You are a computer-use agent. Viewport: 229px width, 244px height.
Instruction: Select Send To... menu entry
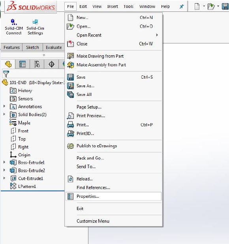114,167
